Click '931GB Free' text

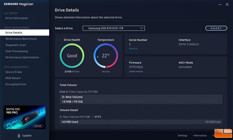(x=213, y=122)
